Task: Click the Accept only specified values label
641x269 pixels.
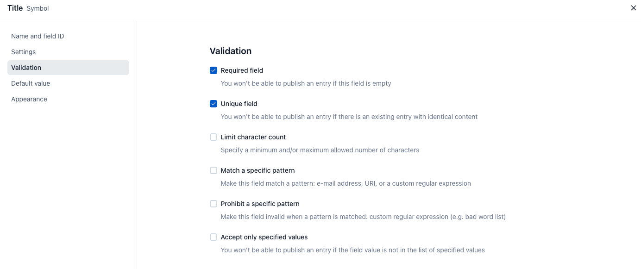Action: point(264,237)
